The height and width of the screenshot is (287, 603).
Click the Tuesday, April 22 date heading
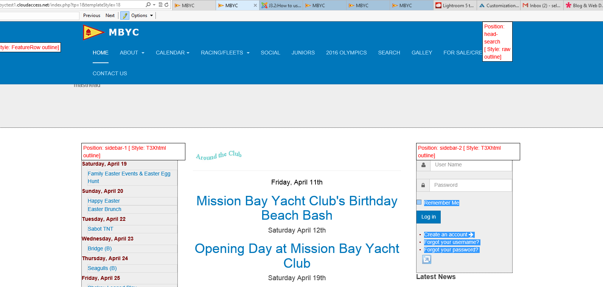pyautogui.click(x=104, y=219)
